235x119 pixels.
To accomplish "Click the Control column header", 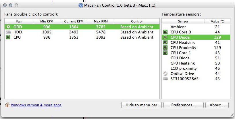I will [137, 21].
